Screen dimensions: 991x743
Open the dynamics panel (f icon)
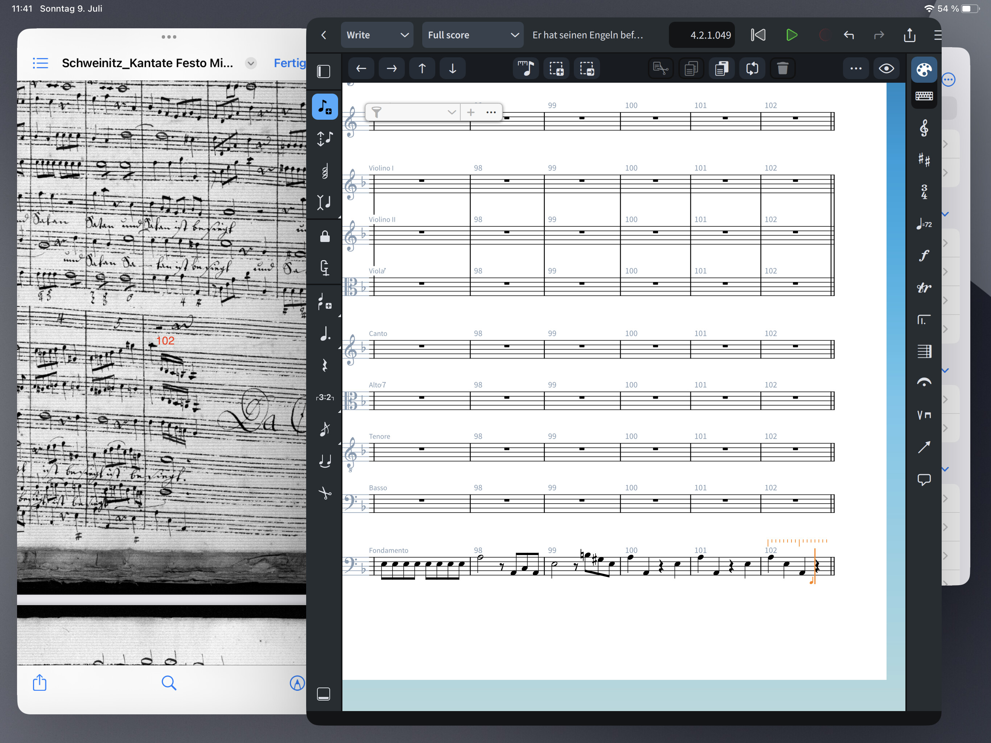924,255
